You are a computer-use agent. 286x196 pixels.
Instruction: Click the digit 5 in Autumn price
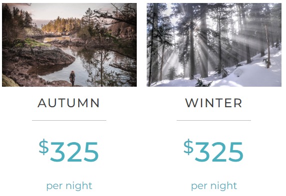coord(91,152)
